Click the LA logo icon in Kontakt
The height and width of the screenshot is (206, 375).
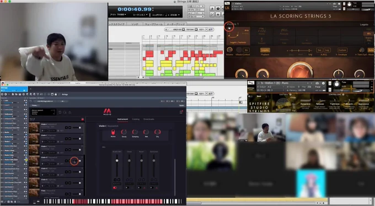coord(227,8)
